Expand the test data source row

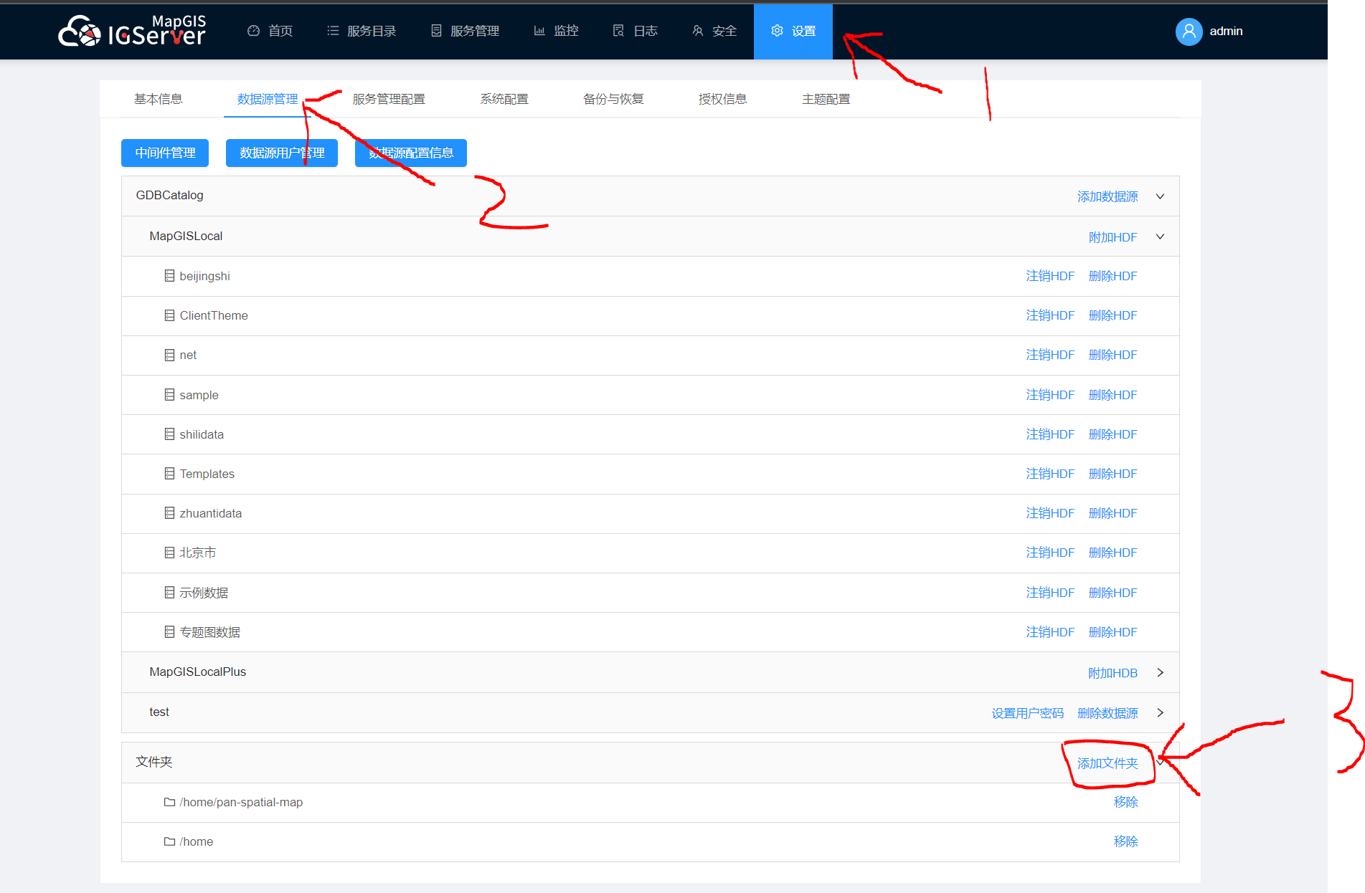pyautogui.click(x=1160, y=712)
